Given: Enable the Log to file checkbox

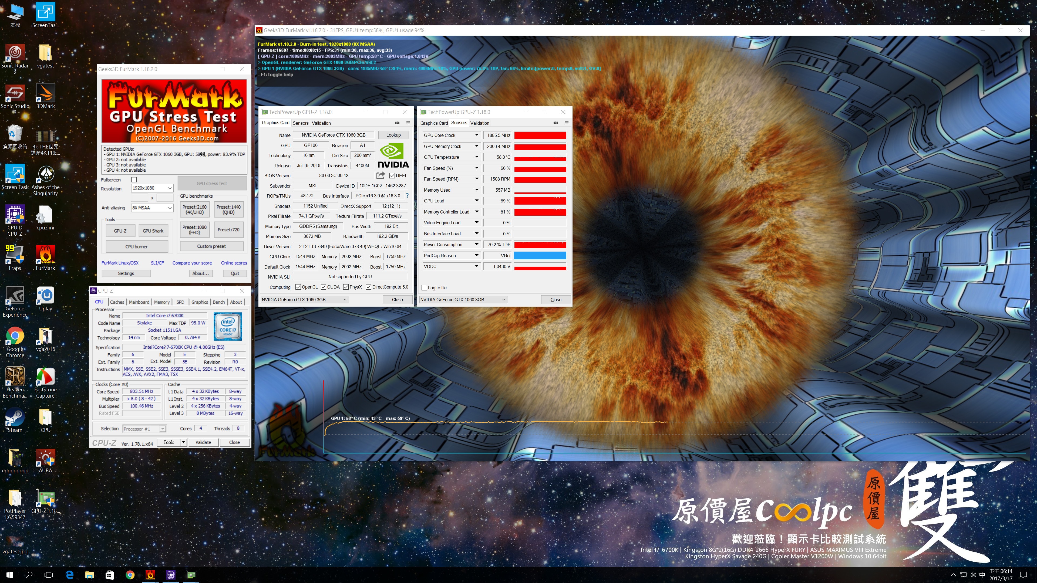Looking at the screenshot, I should pyautogui.click(x=424, y=288).
